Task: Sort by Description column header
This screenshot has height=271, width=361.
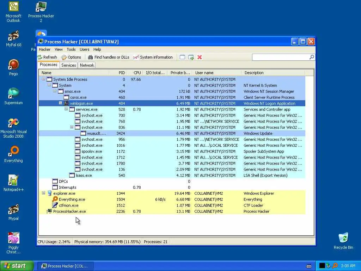Action: [273, 73]
